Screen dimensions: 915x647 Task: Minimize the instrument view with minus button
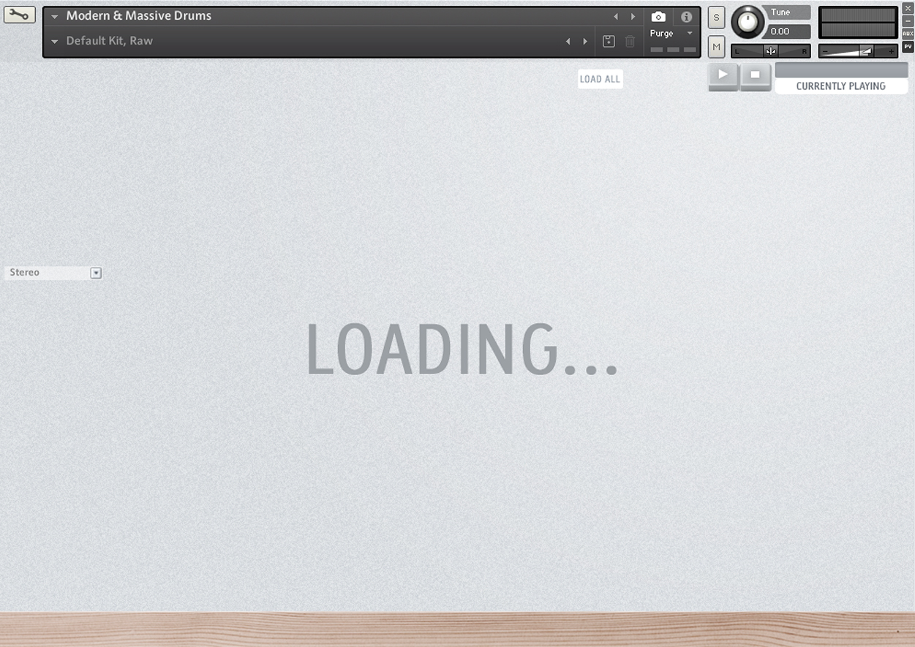pos(908,21)
